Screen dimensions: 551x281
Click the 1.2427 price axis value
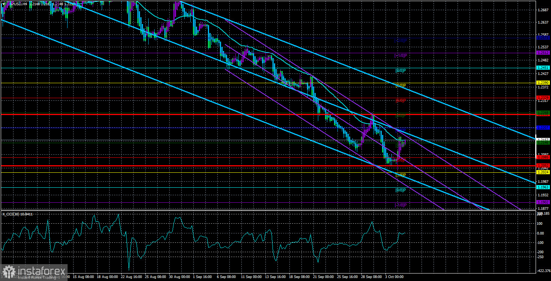pos(543,74)
